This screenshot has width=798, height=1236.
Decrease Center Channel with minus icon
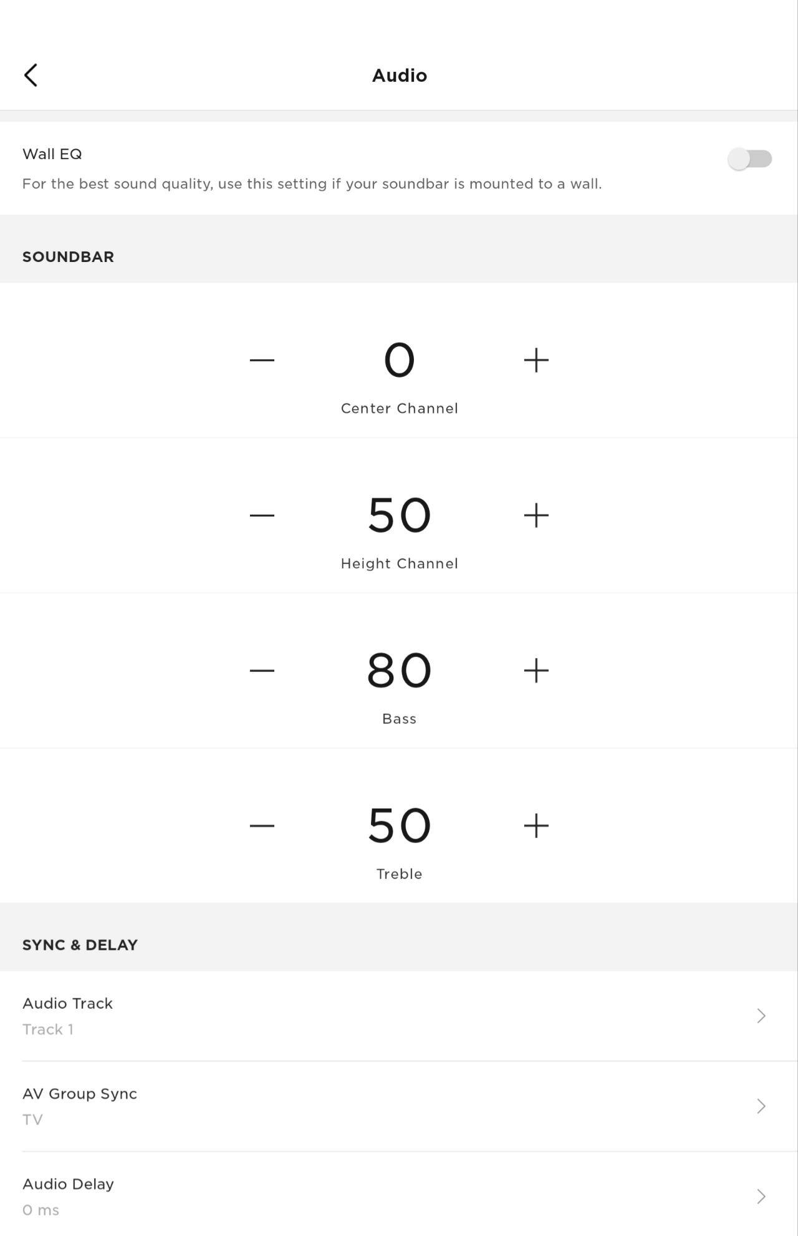262,360
